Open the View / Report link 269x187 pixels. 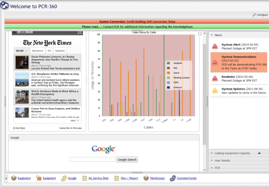pos(129,178)
